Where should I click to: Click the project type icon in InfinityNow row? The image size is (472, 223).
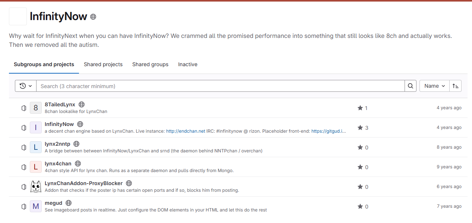tap(24, 127)
